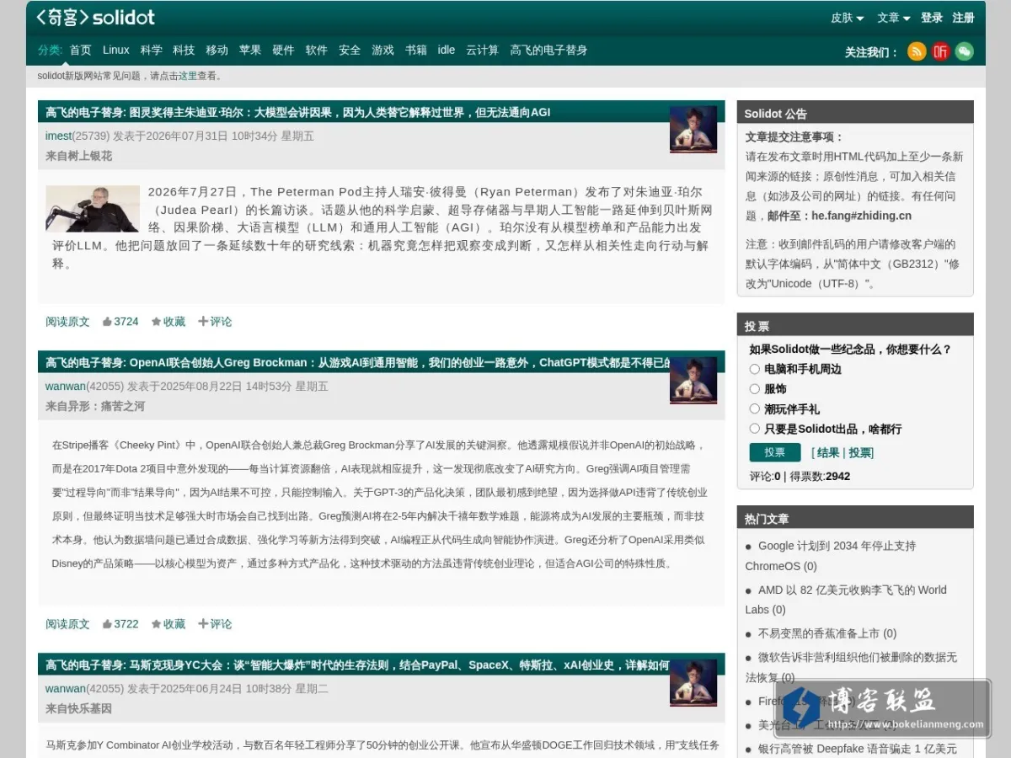Open the 软件 category

pyautogui.click(x=317, y=50)
